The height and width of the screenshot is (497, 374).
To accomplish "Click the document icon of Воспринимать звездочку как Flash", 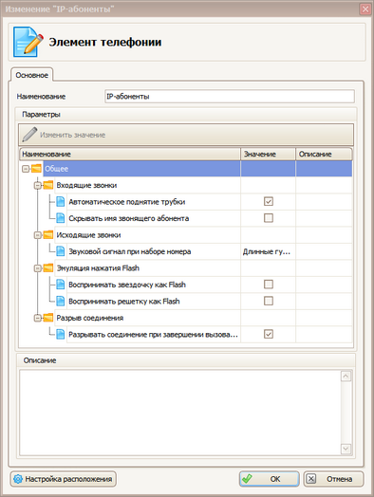I will pos(60,285).
